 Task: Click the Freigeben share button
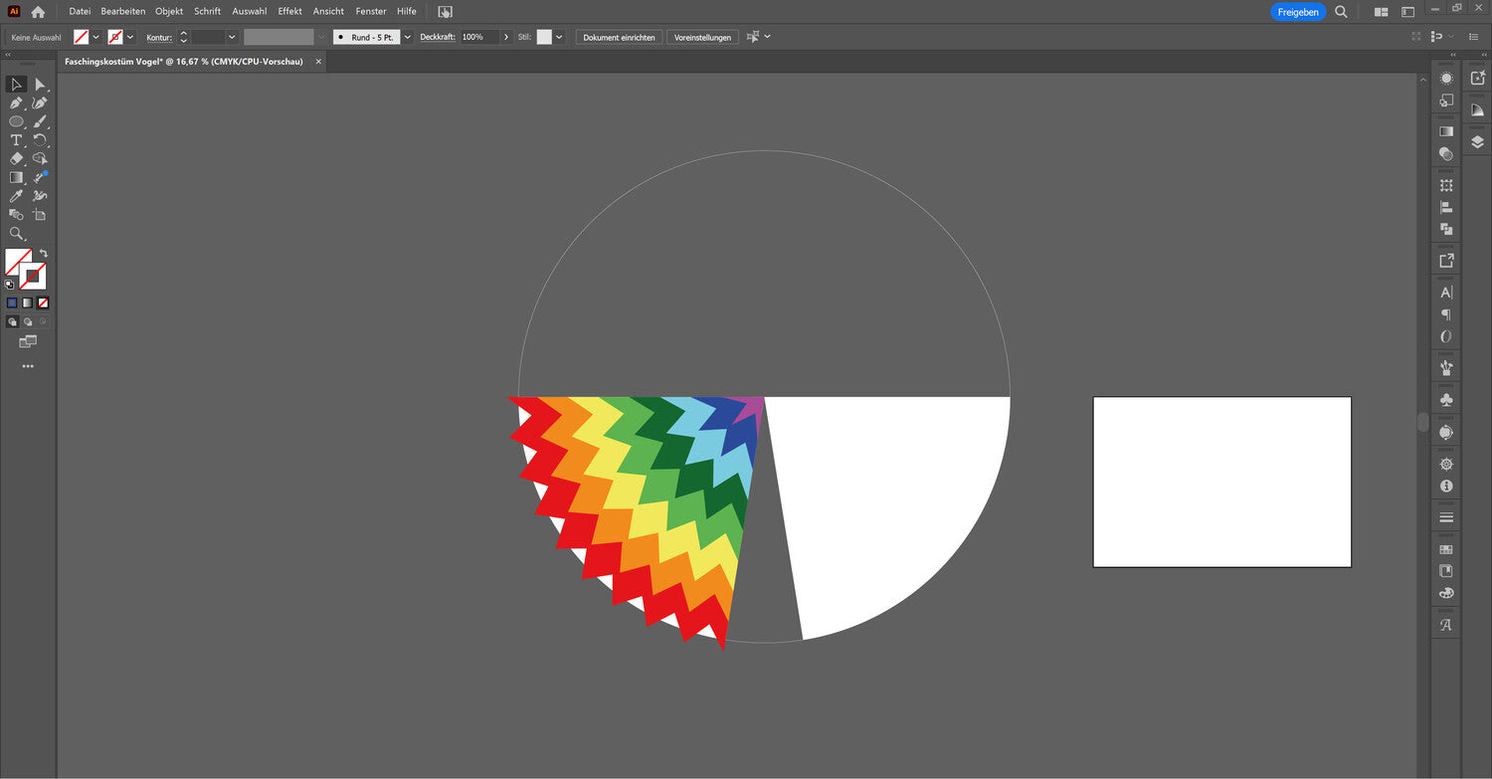(1298, 12)
